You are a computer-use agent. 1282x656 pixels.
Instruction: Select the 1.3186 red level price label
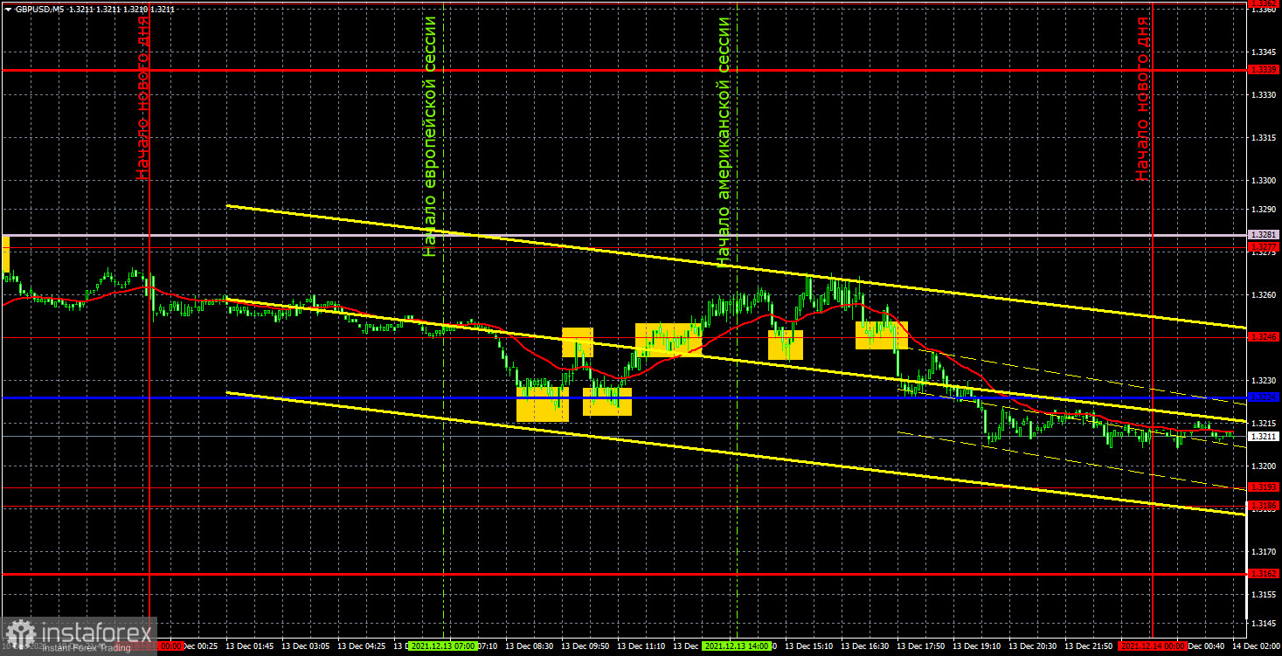(x=1264, y=506)
